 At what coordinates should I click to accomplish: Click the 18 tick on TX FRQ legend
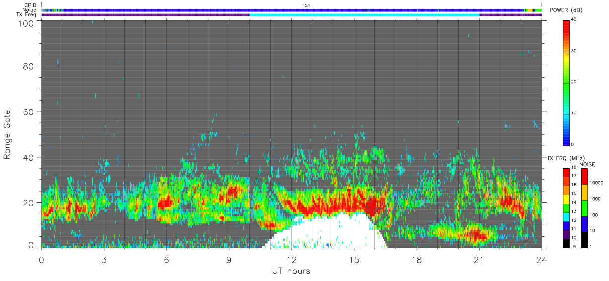click(573, 168)
